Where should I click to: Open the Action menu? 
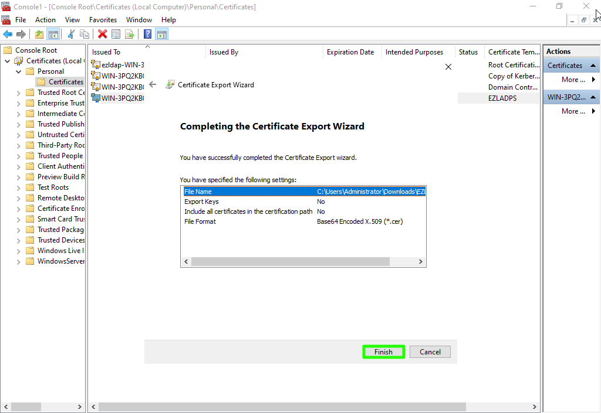click(x=45, y=20)
